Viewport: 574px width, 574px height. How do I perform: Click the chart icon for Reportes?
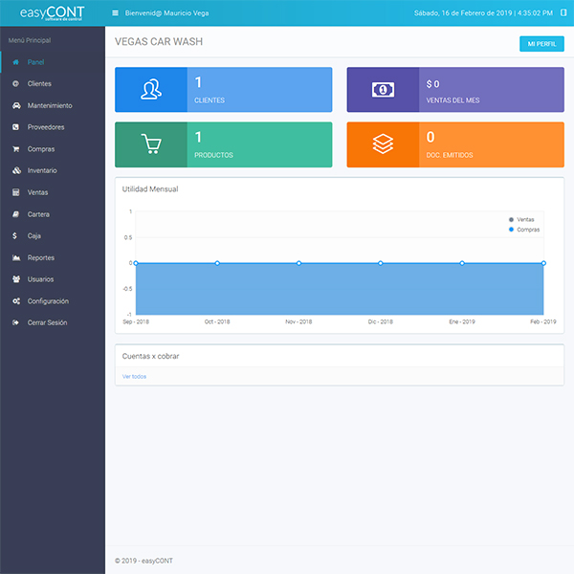16,257
